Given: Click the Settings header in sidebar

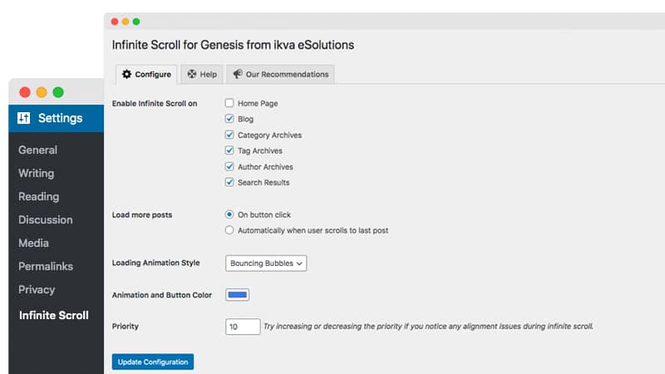Looking at the screenshot, I should click(x=56, y=118).
